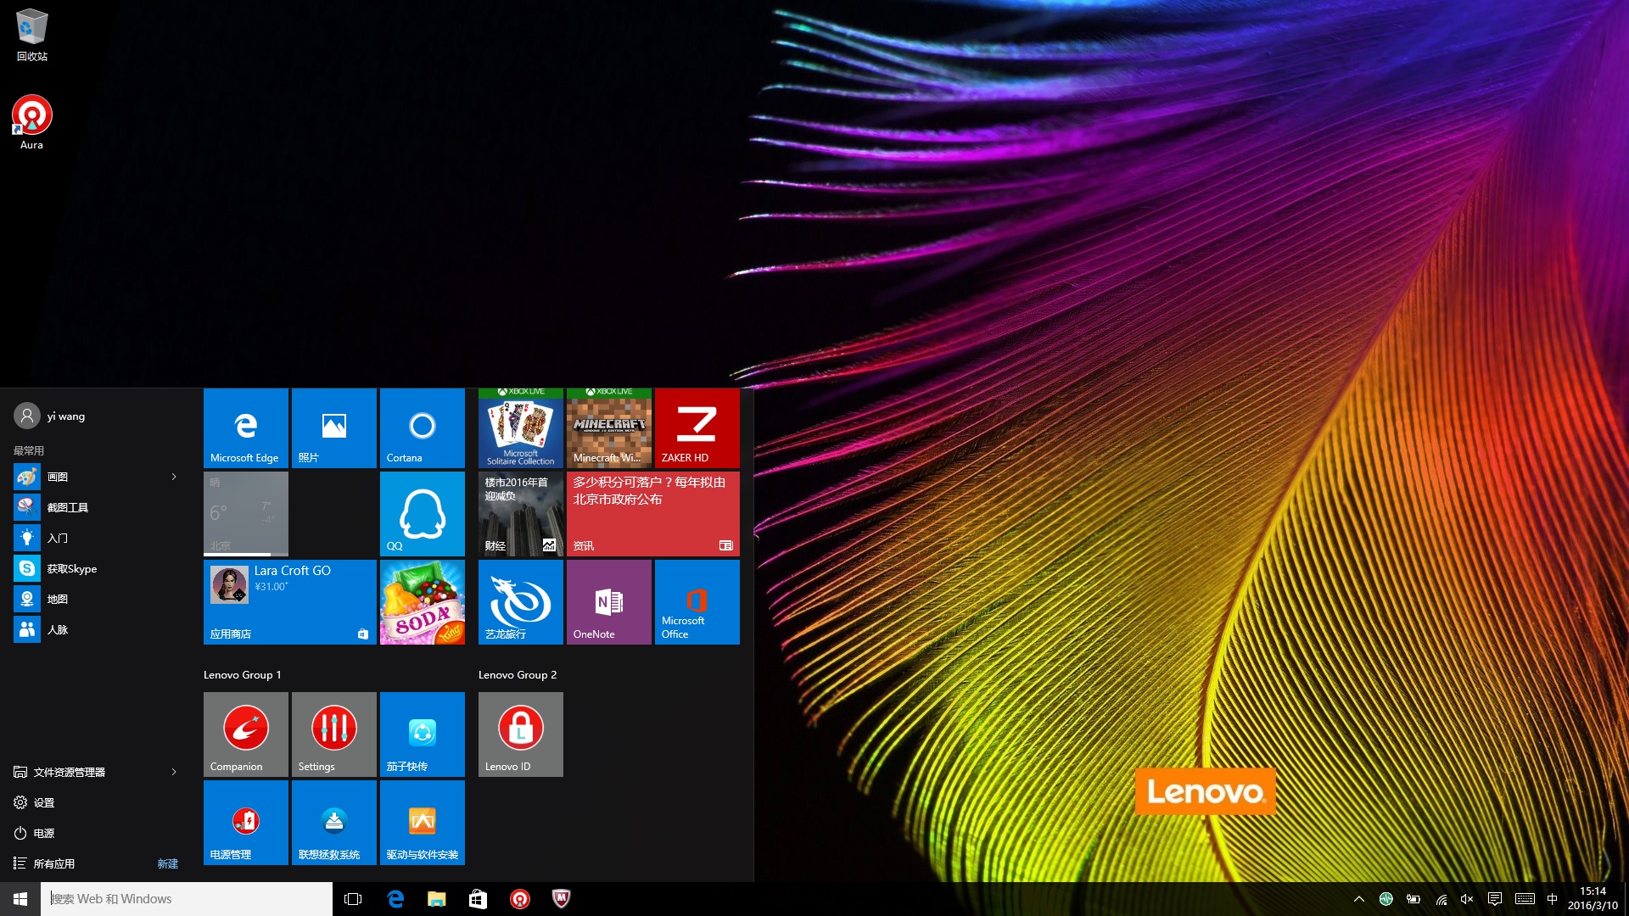Launch the 电源管理 power management tile

tap(245, 822)
